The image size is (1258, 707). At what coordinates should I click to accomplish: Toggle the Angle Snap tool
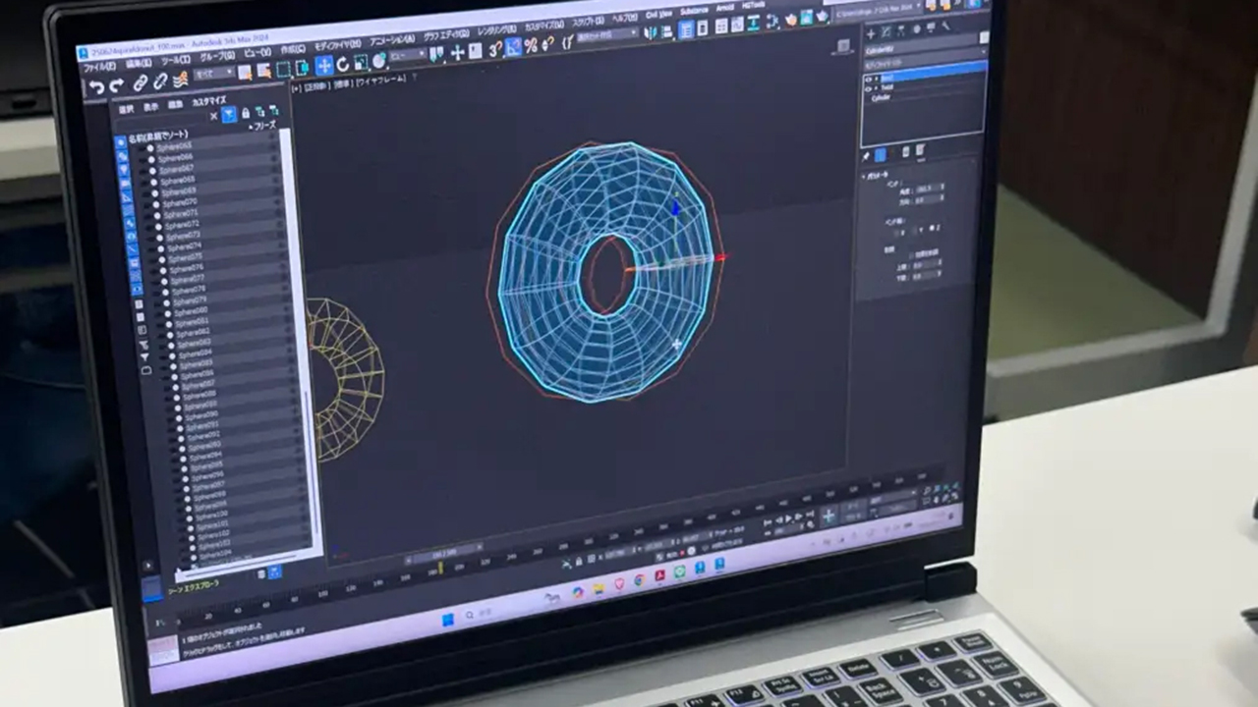coord(514,46)
